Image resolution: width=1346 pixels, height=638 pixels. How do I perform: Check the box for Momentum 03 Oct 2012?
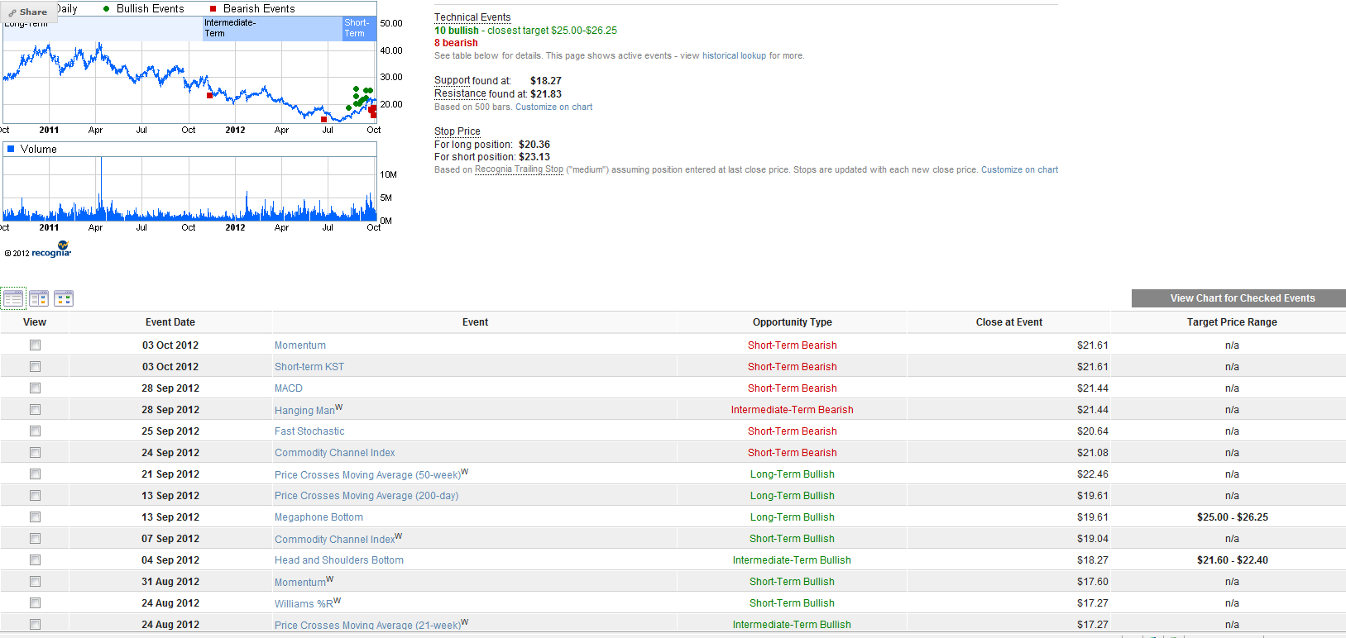35,345
